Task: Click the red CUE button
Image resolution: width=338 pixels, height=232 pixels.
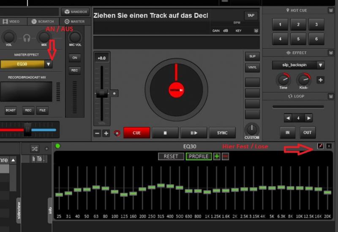Action: [x=136, y=133]
